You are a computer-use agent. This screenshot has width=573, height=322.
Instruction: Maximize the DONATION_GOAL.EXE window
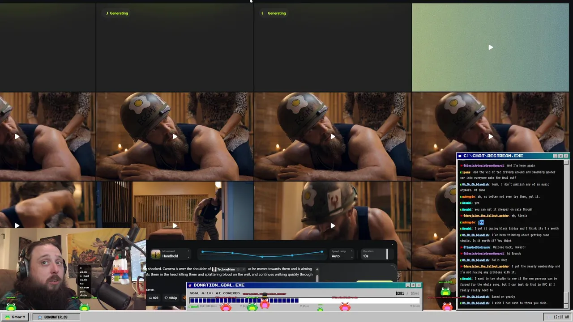pyautogui.click(x=413, y=285)
